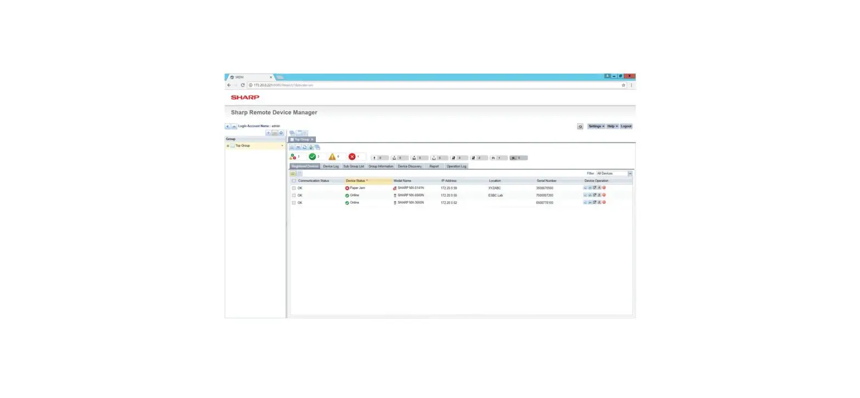Filter by yellow warning status icon

332,157
